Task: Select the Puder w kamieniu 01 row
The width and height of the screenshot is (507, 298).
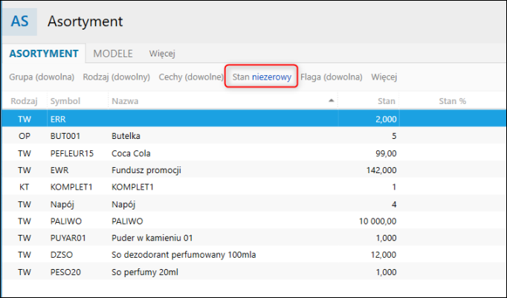Action: pos(254,238)
